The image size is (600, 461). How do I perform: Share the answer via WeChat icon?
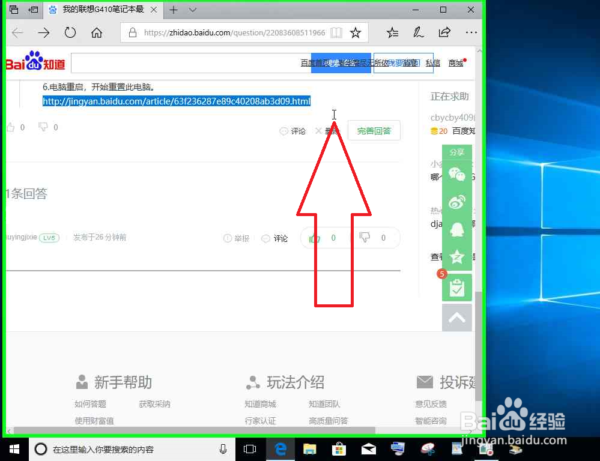click(457, 174)
